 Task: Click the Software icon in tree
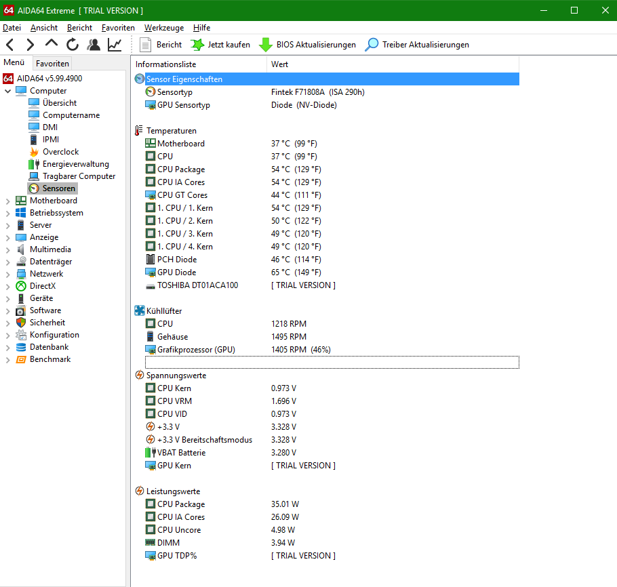21,311
